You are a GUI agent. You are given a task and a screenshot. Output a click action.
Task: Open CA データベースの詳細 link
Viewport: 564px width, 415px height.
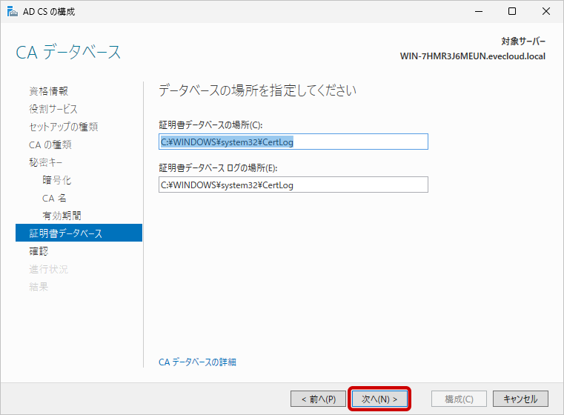[x=197, y=362]
